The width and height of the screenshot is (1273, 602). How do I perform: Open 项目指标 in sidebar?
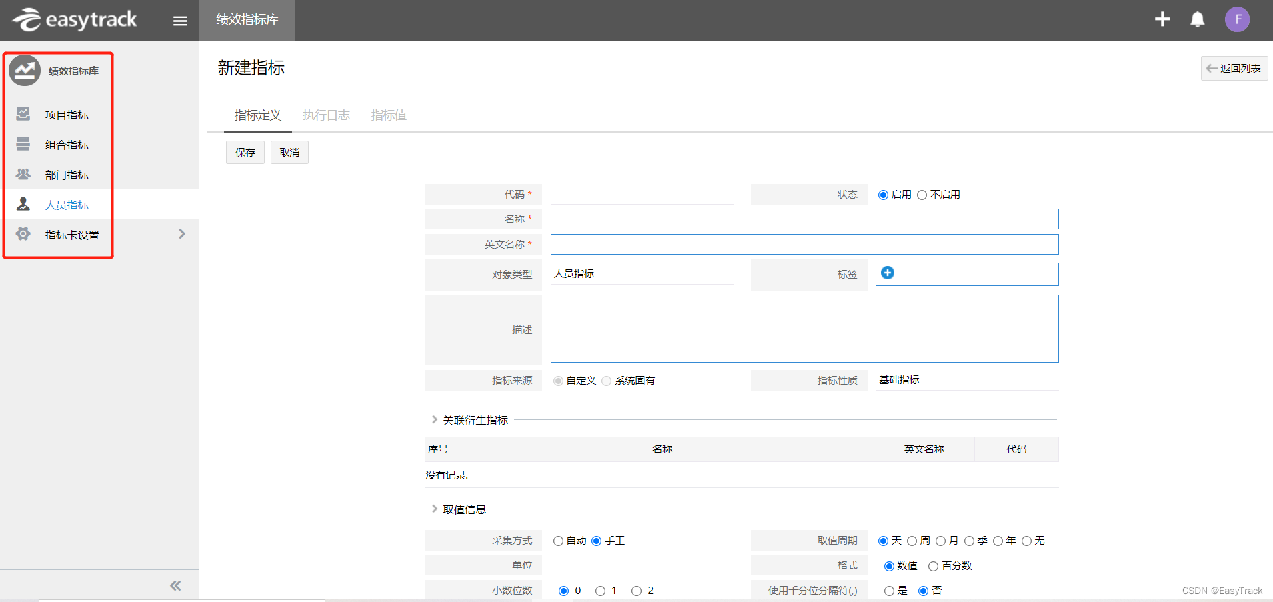click(67, 115)
